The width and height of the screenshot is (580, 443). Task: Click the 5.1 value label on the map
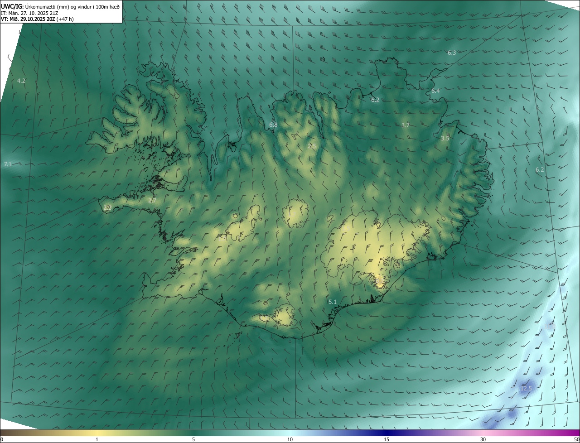click(x=333, y=302)
